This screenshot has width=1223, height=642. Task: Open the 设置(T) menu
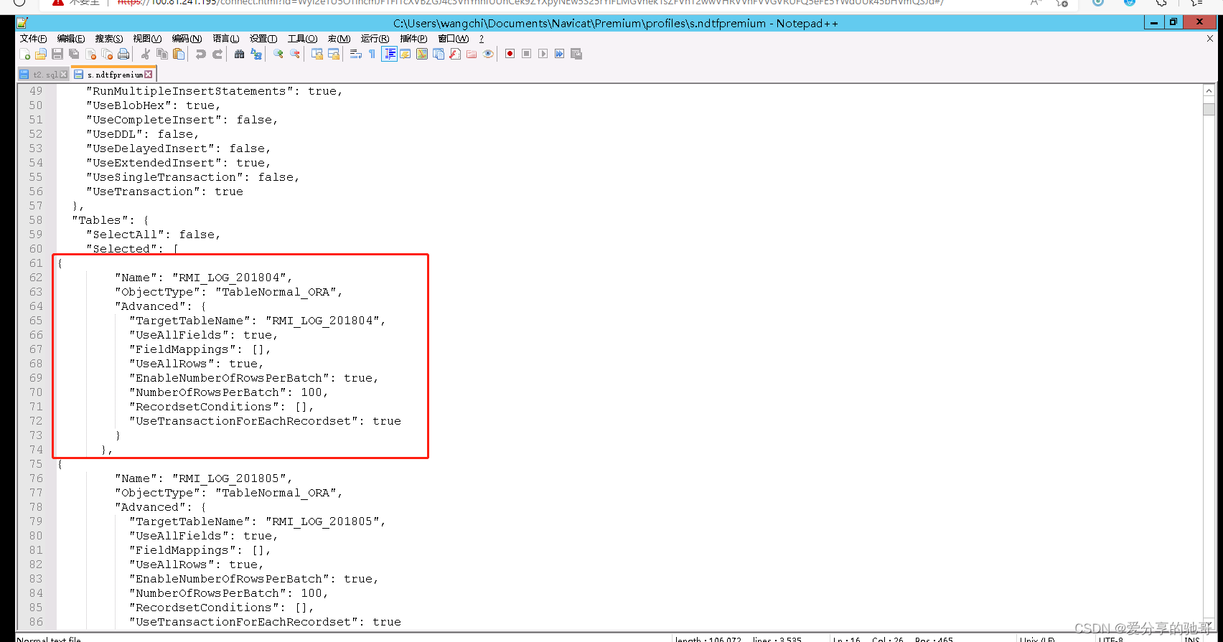[x=263, y=38]
